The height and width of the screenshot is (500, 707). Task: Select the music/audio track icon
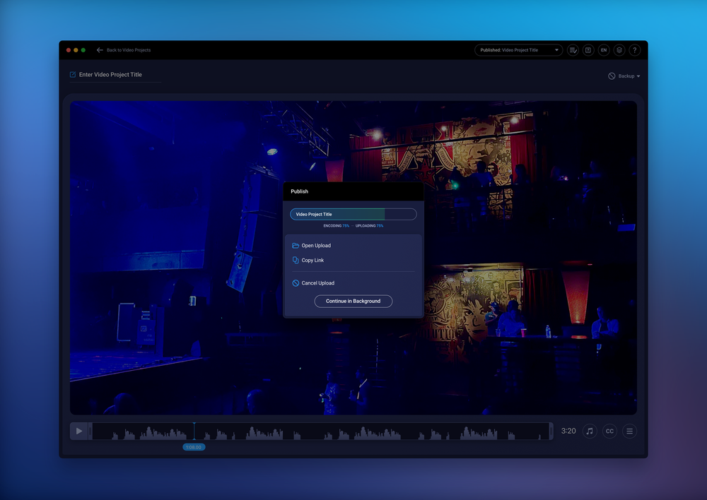pos(590,431)
